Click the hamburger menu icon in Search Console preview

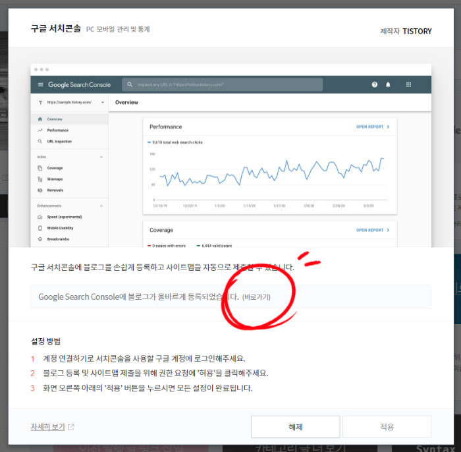point(41,85)
